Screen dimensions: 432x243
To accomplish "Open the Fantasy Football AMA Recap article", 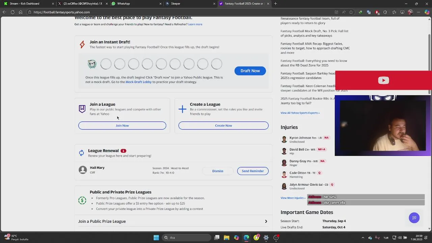I will pos(315,48).
